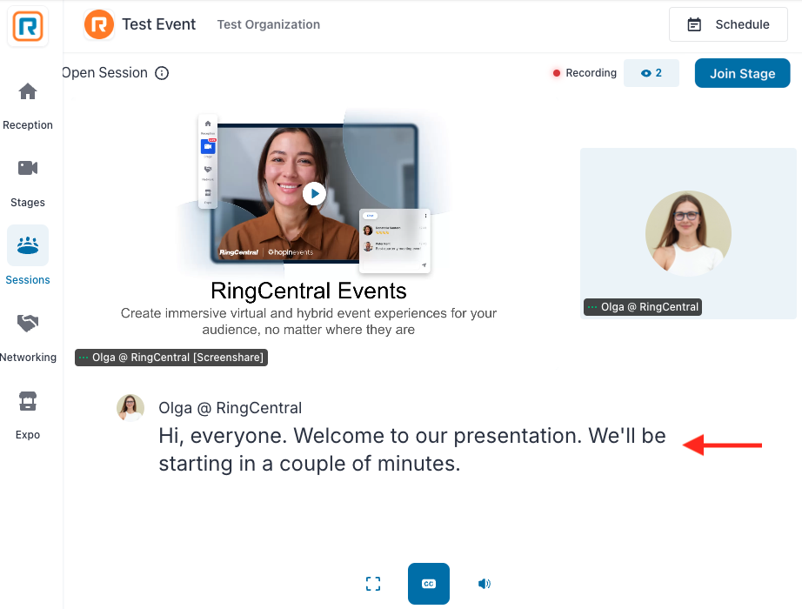Open the Networking section

tap(28, 338)
